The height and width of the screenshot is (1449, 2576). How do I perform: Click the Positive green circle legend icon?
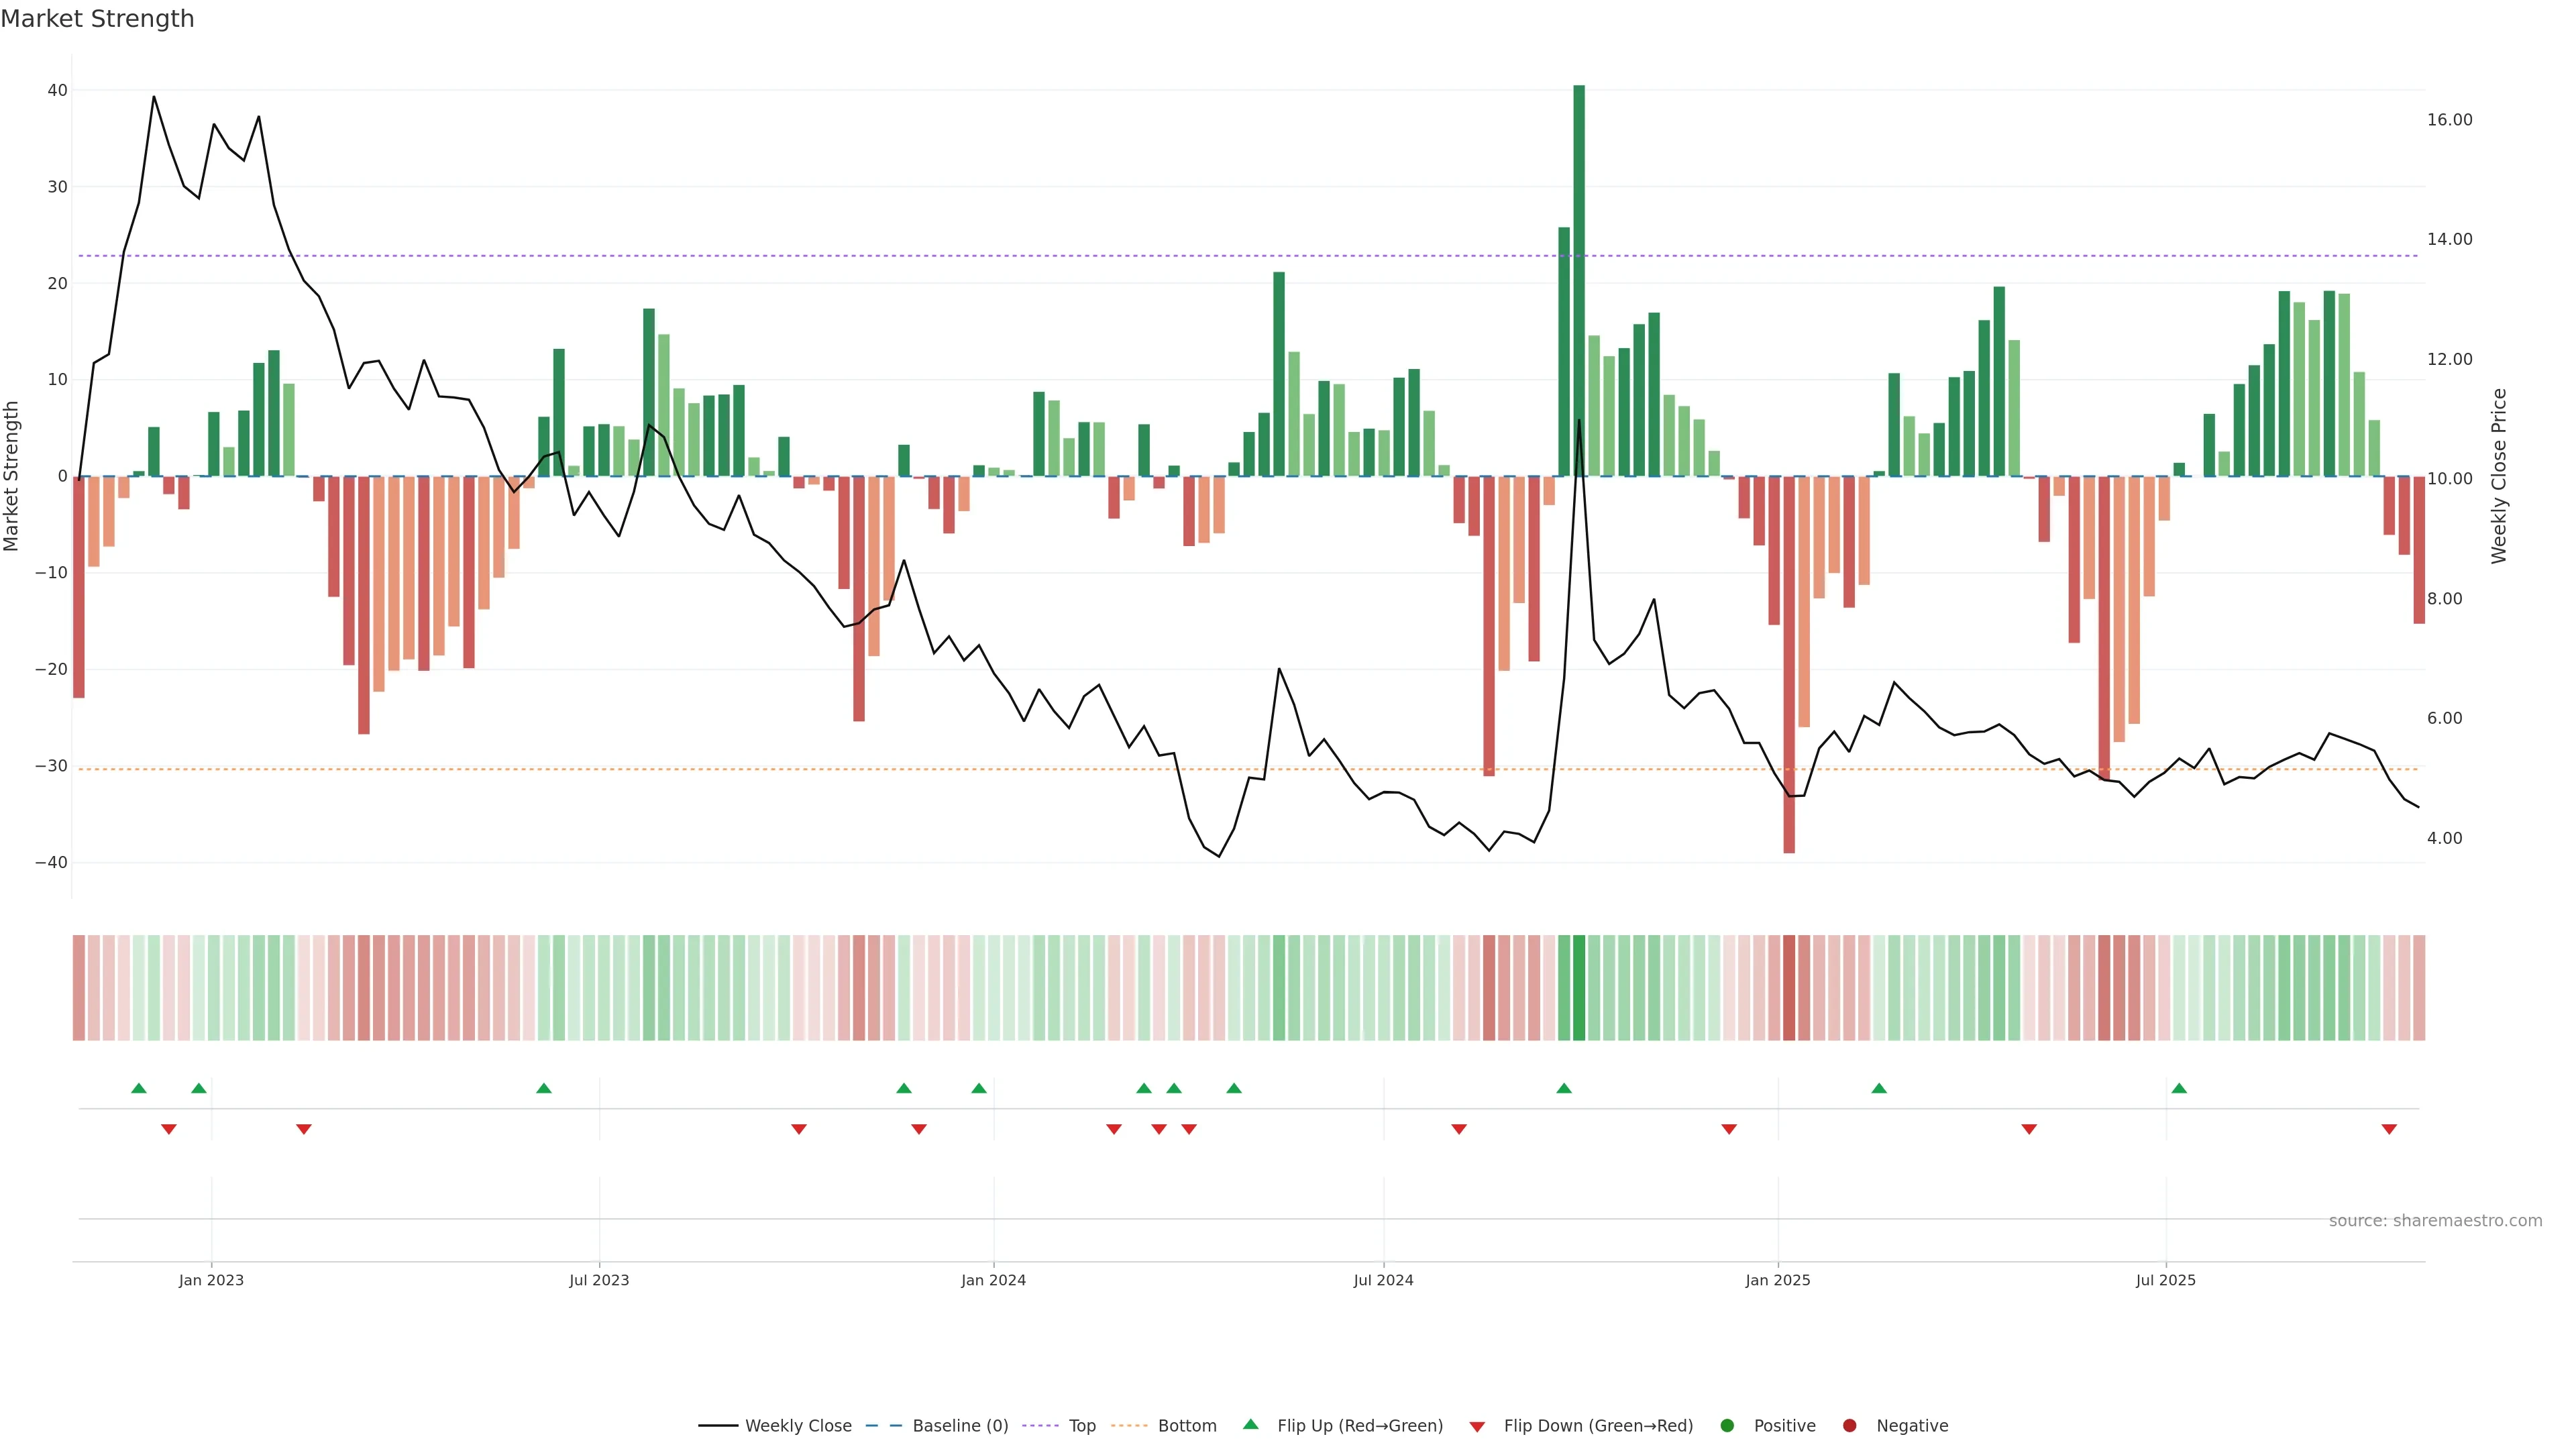[1727, 1425]
